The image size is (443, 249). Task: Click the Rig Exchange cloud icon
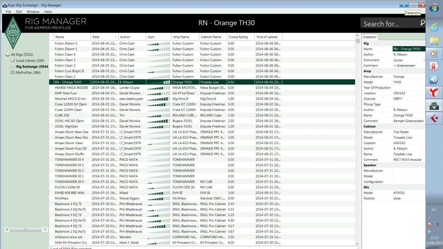click(x=13, y=66)
